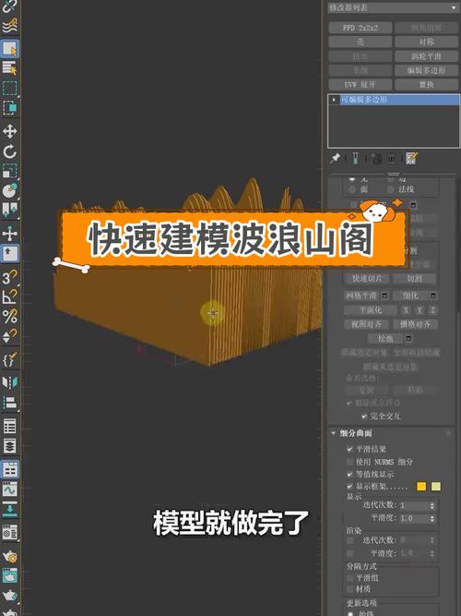Screen dimensions: 461x616
Task: Uncheck the 平滑结果 checkbox
Action: coord(350,449)
